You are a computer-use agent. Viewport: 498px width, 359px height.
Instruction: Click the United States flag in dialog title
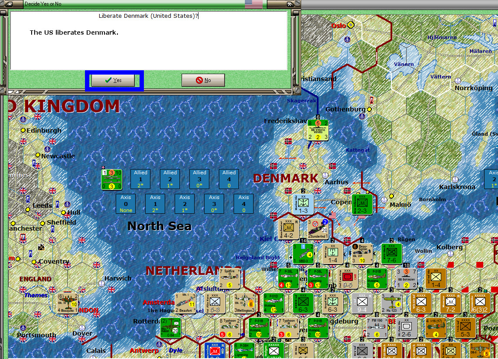pos(254,4)
